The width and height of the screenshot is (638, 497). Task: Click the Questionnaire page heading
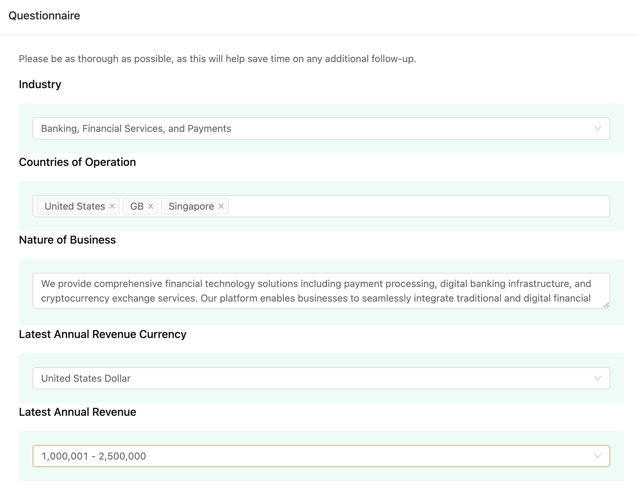(44, 16)
